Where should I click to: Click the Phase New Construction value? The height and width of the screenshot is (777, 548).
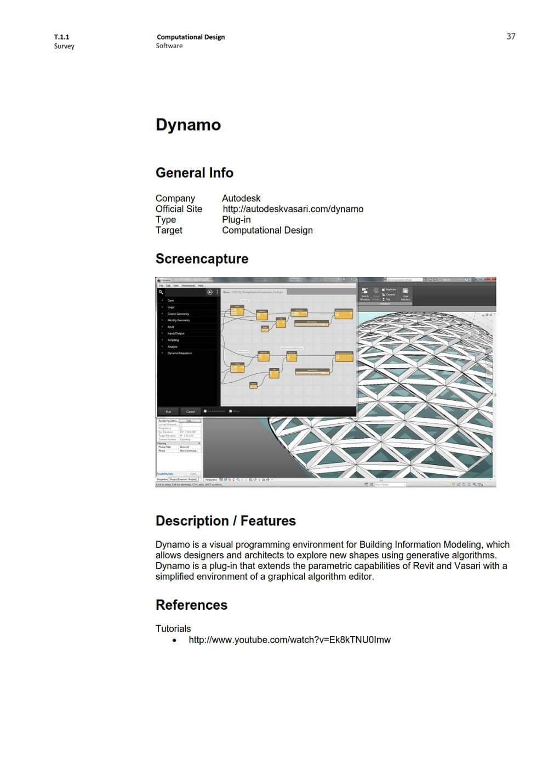pyautogui.click(x=190, y=451)
